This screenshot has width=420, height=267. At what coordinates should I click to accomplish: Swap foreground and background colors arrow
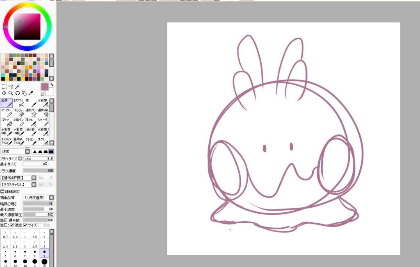(x=52, y=85)
